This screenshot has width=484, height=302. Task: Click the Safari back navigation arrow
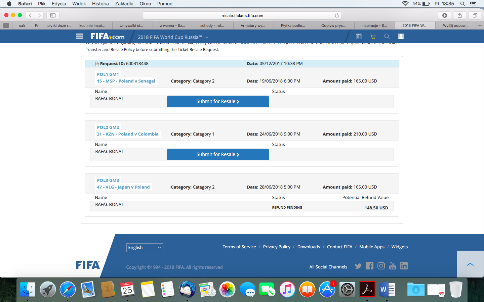point(30,15)
